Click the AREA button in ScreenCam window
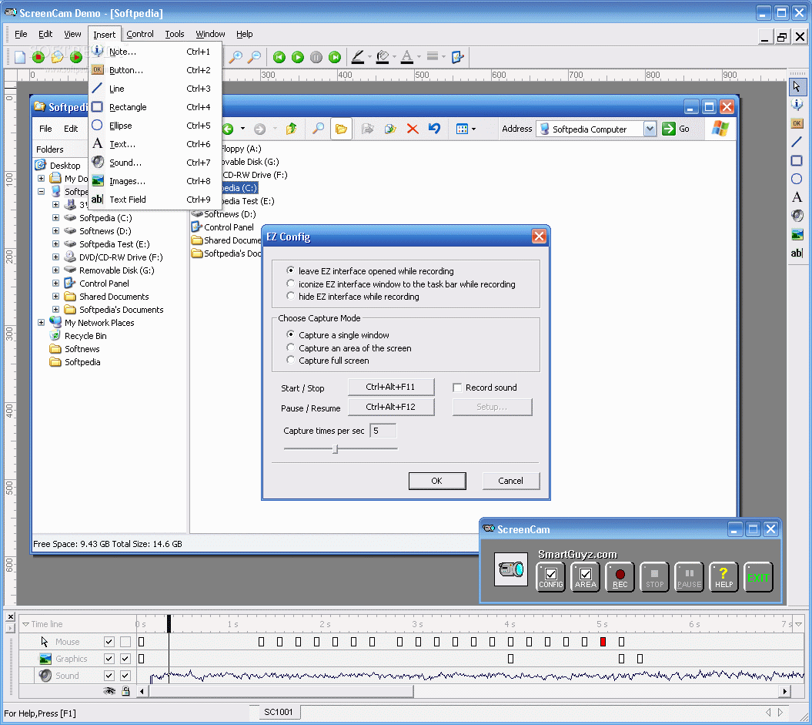Screen dimensions: 812x725 [585, 577]
